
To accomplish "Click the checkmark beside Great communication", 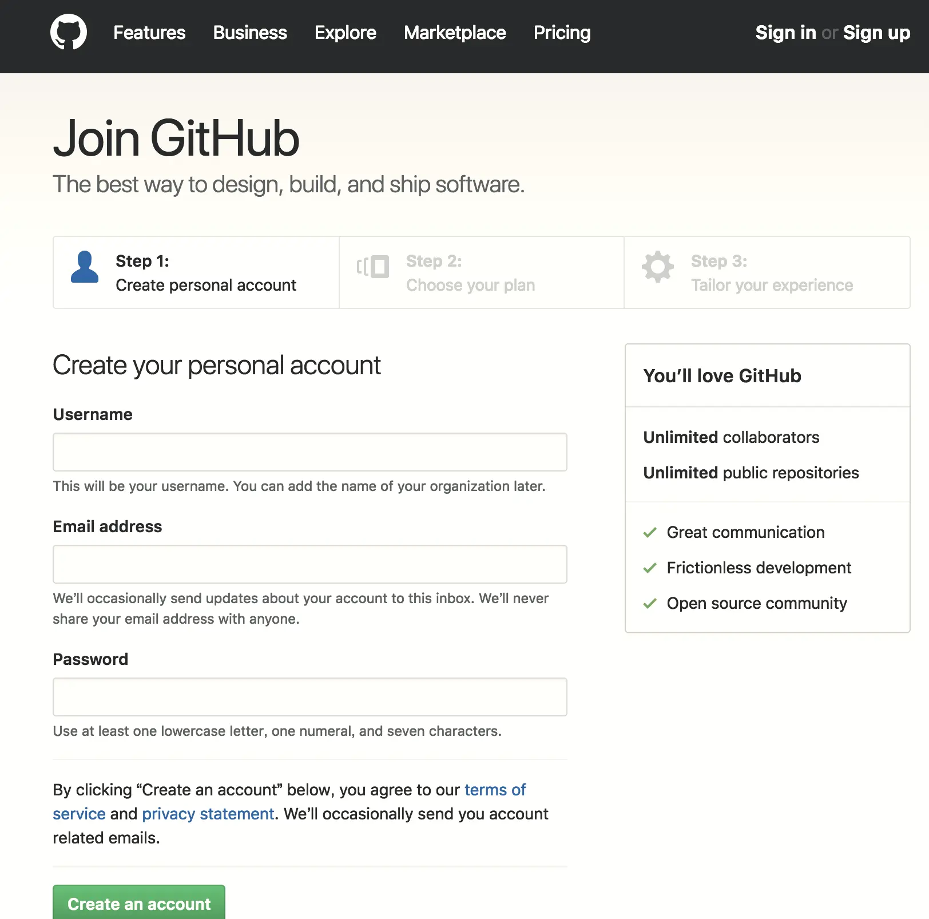I will click(650, 533).
